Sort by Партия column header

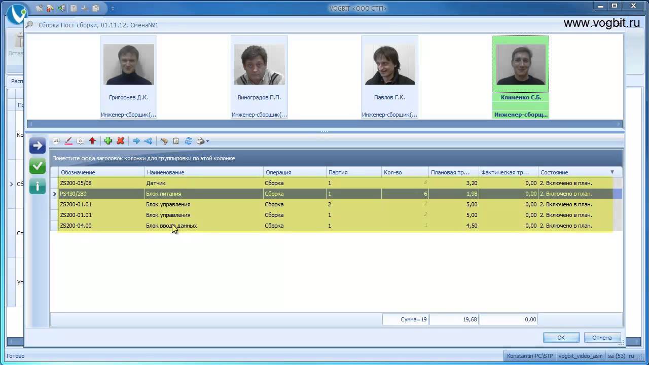pos(354,172)
